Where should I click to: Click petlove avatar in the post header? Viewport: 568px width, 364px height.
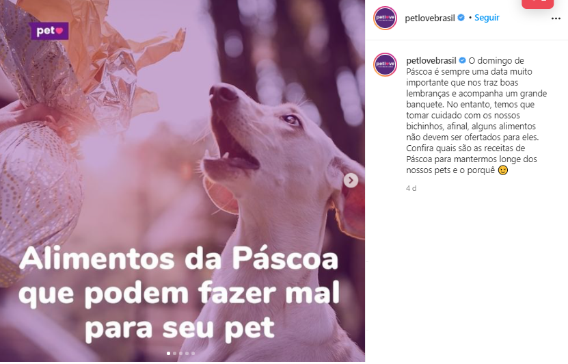(385, 18)
